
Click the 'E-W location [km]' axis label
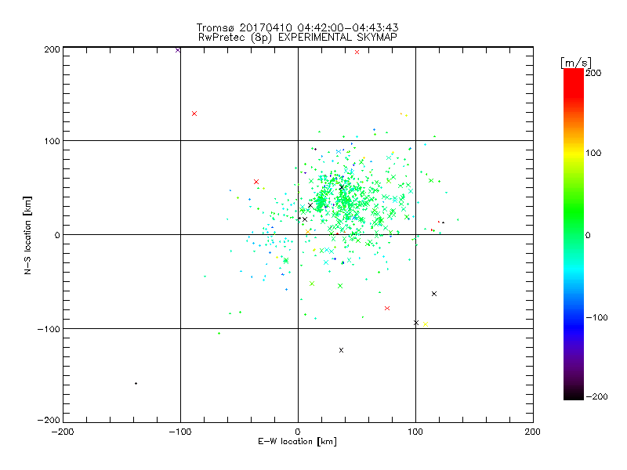tap(297, 442)
